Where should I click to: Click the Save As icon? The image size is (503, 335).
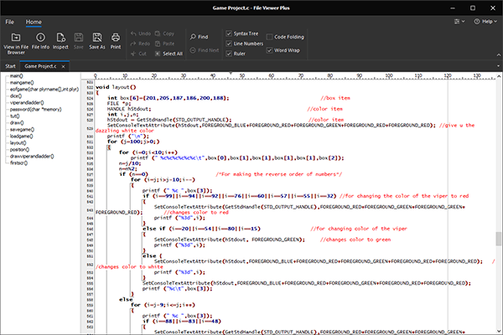(x=97, y=38)
